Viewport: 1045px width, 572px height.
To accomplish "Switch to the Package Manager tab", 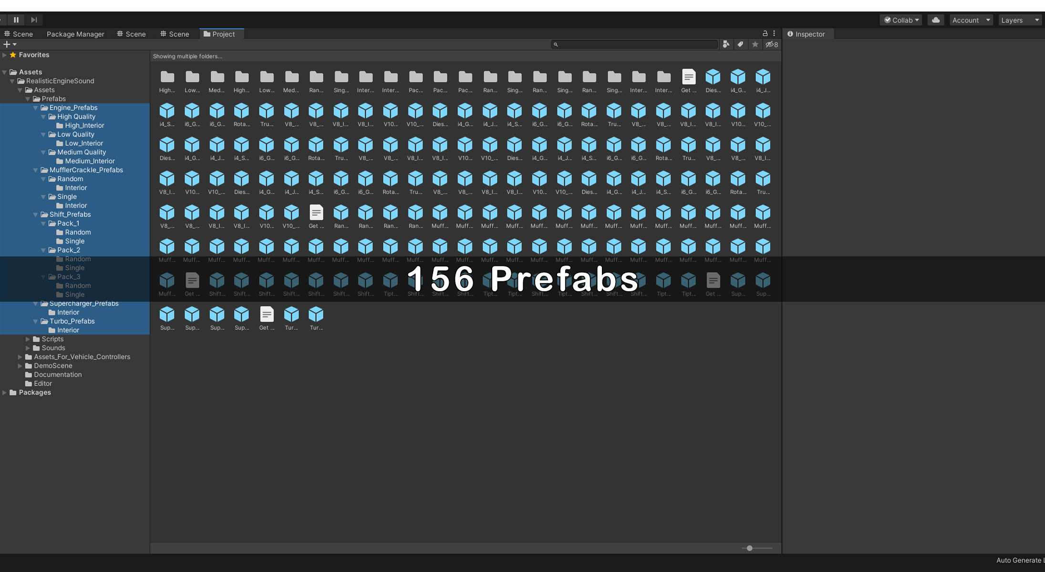I will pyautogui.click(x=75, y=34).
